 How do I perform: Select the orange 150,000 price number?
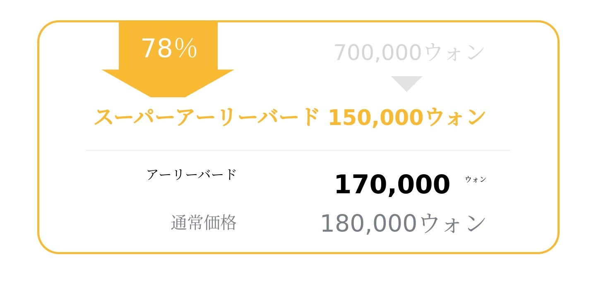click(x=376, y=118)
